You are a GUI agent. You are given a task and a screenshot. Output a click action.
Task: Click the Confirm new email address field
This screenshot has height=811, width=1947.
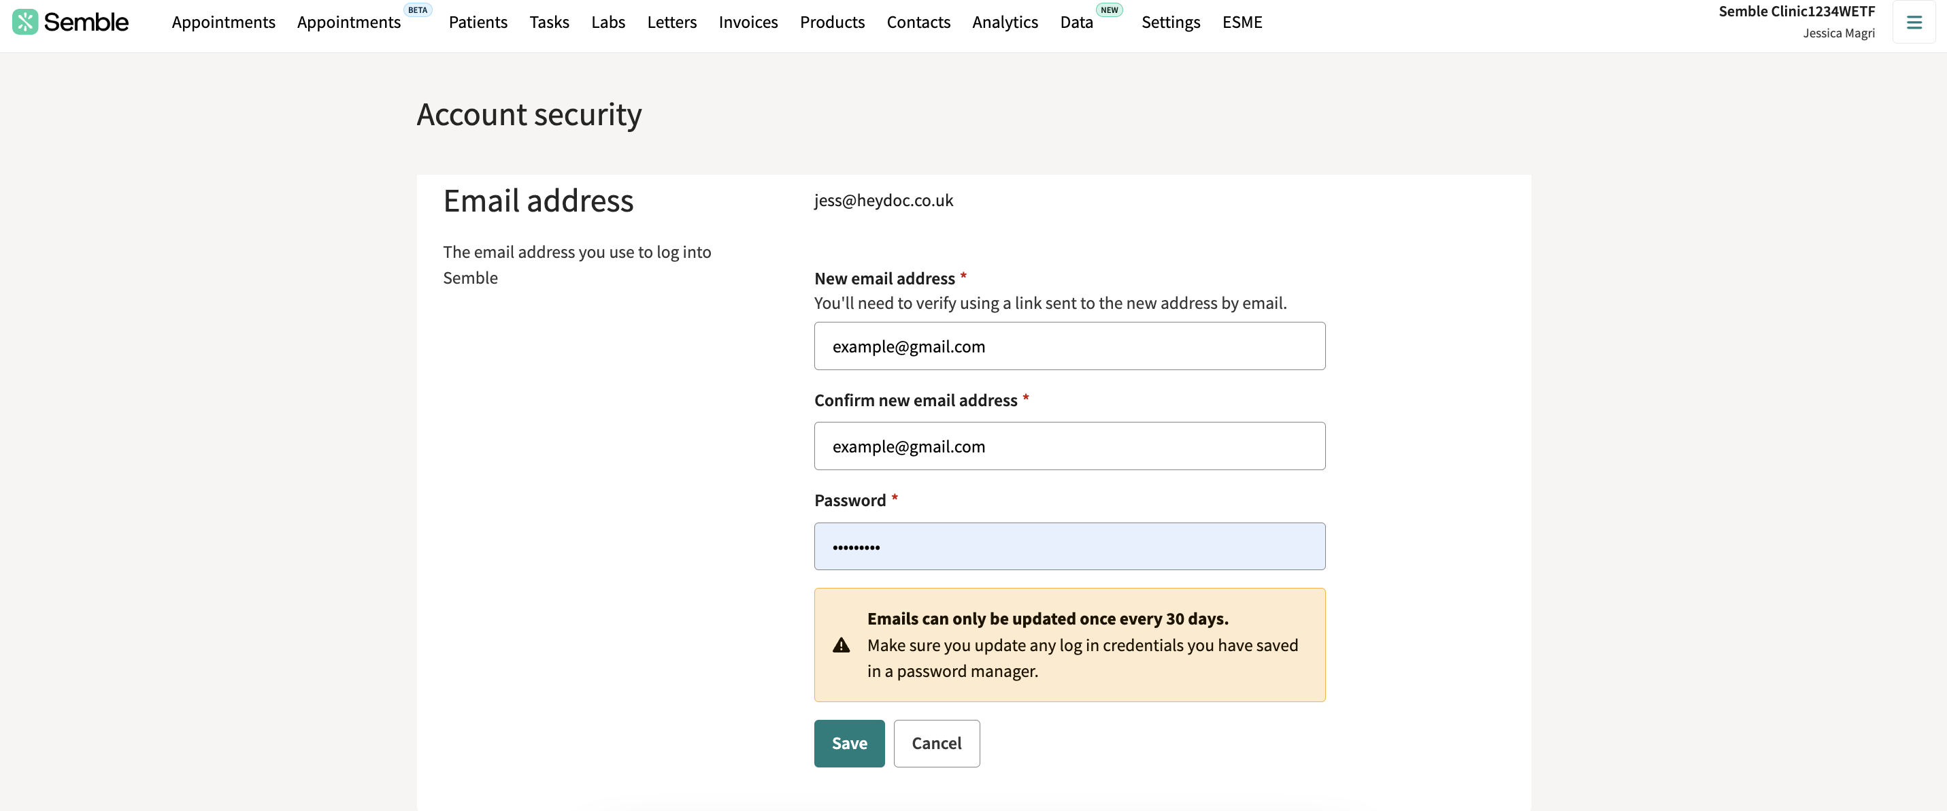point(1069,446)
